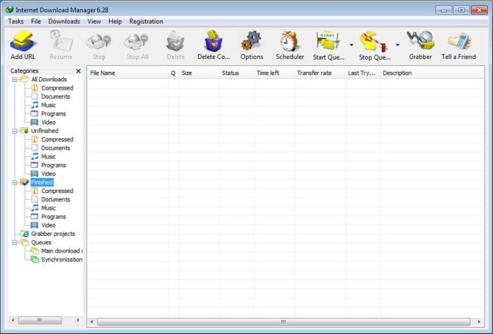Click the IDM logo in the title bar

10,10
